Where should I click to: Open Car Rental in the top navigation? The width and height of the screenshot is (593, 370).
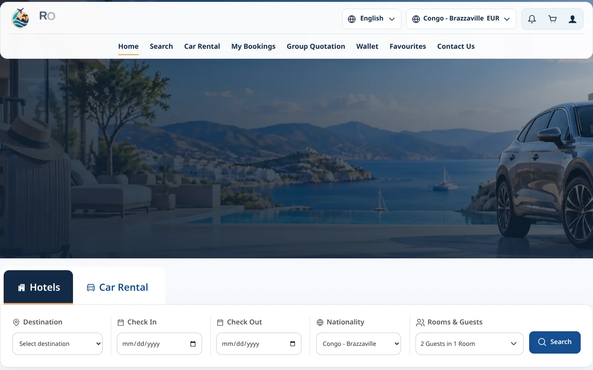(x=202, y=46)
